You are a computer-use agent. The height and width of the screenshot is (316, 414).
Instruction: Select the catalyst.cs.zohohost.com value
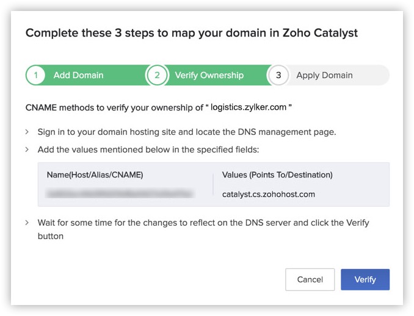point(269,195)
